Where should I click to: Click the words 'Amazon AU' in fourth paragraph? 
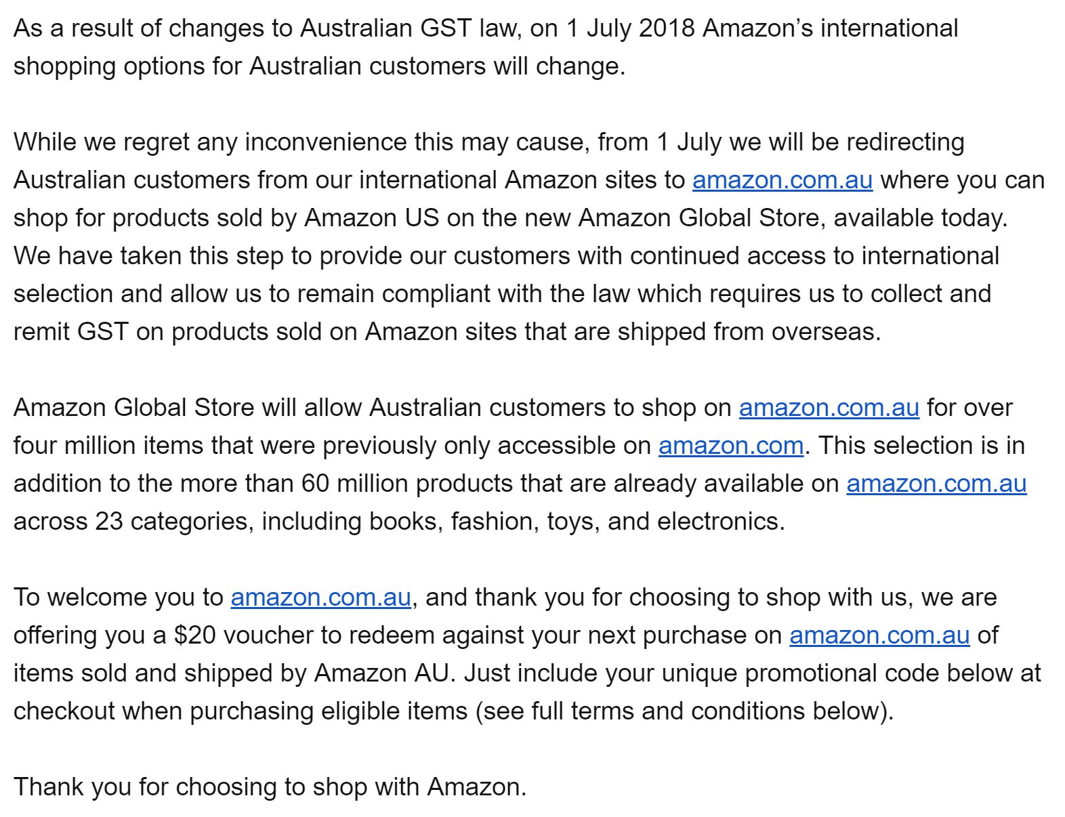382,673
